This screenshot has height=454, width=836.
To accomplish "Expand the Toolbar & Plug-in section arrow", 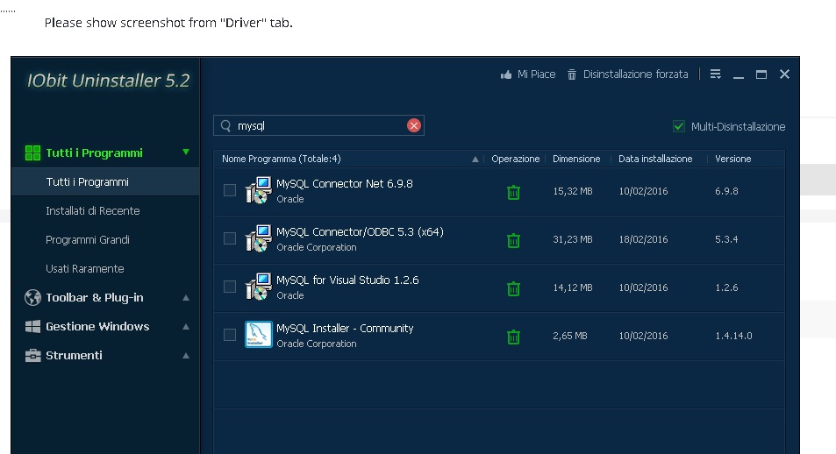I will point(186,298).
